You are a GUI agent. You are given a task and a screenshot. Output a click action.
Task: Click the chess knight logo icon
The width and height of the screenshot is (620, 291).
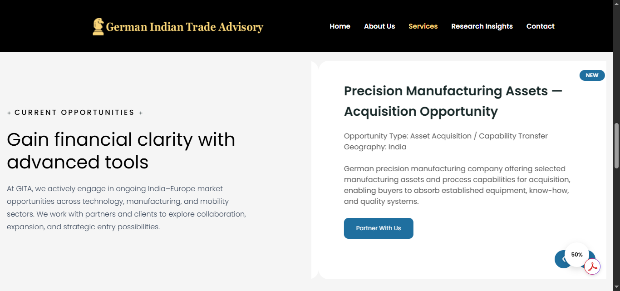pyautogui.click(x=98, y=27)
